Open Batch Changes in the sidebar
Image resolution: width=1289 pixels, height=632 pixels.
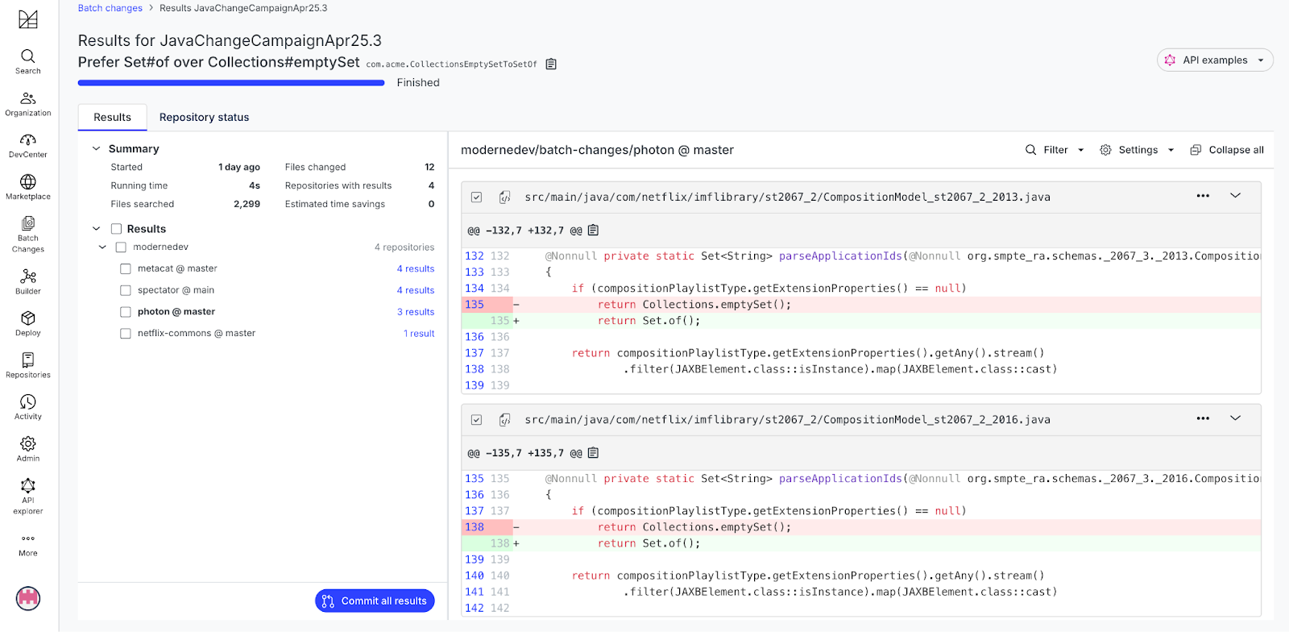[x=28, y=235]
